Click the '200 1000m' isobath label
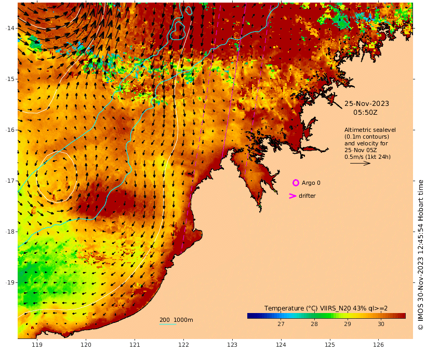The image size is (426, 353). (x=176, y=320)
